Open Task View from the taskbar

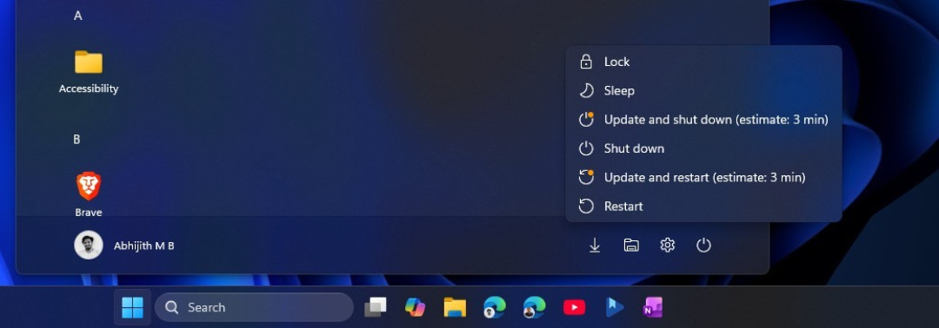tap(376, 308)
